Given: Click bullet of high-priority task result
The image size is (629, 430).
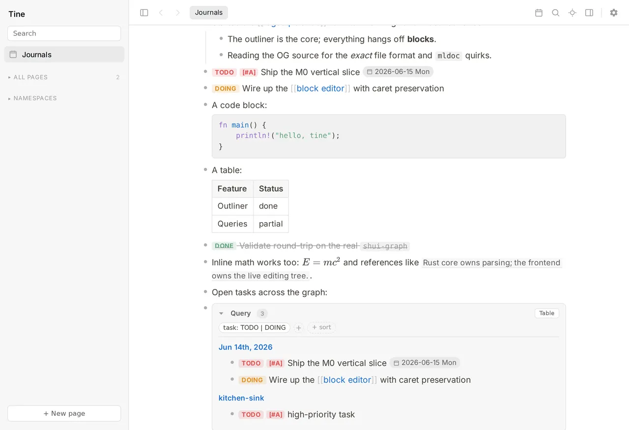Looking at the screenshot, I should 232,414.
